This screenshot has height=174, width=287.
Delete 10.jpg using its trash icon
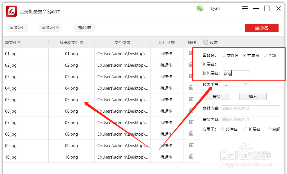[191, 157]
